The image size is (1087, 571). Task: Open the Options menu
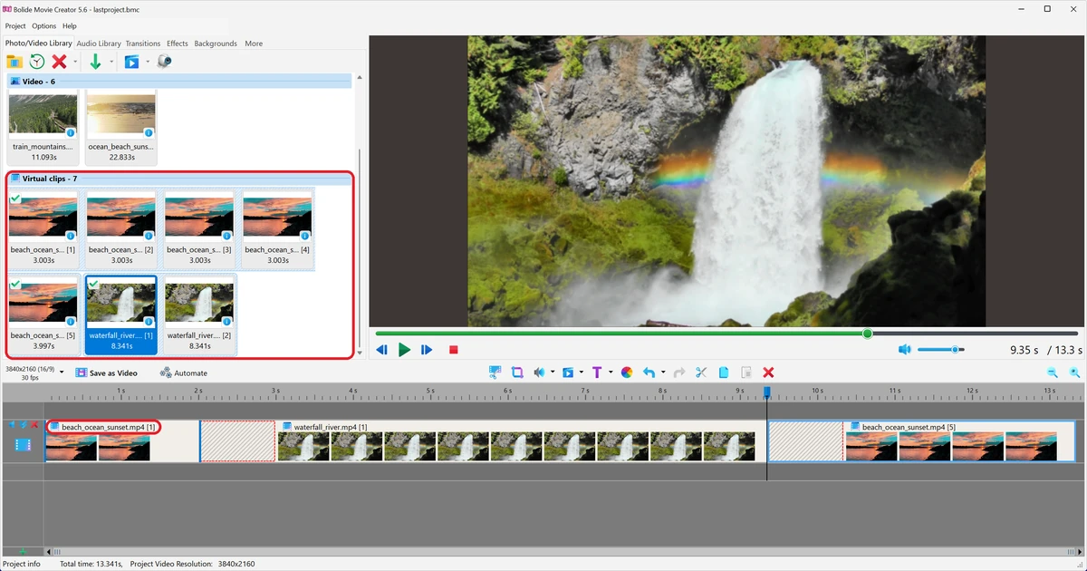(43, 26)
